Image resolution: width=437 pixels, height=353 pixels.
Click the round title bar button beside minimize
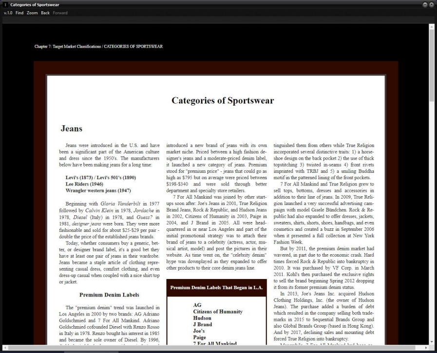pyautogui.click(x=431, y=4)
